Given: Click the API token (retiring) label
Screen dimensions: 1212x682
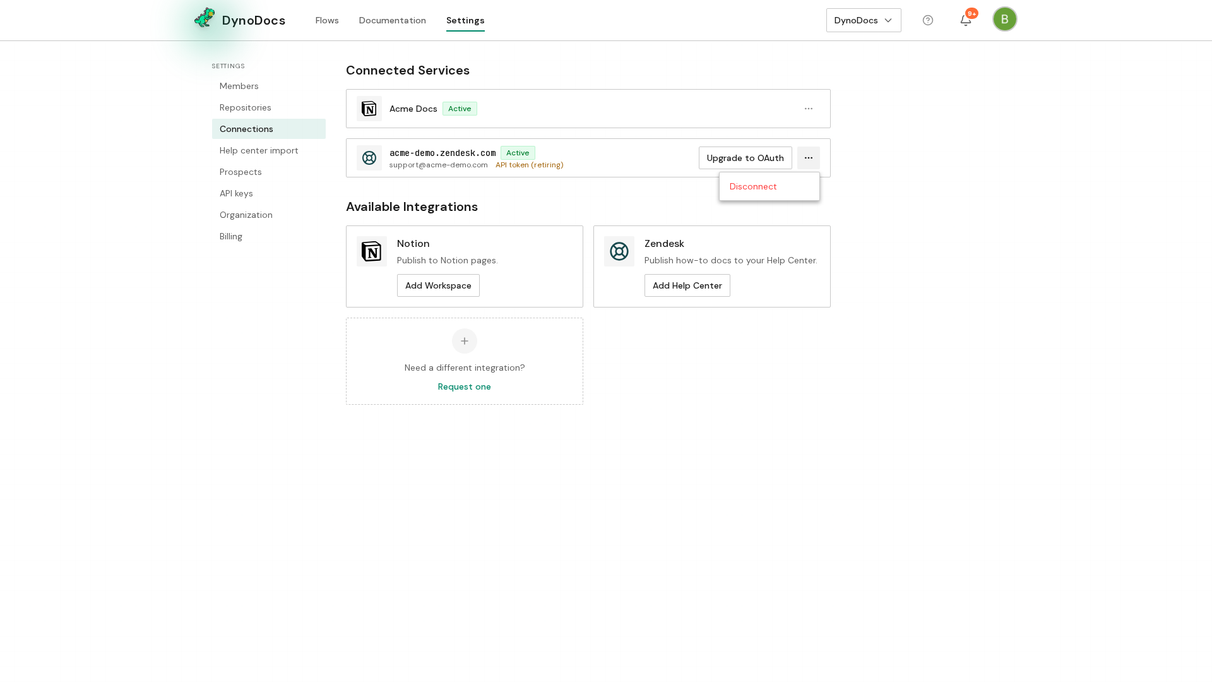Looking at the screenshot, I should (x=530, y=165).
